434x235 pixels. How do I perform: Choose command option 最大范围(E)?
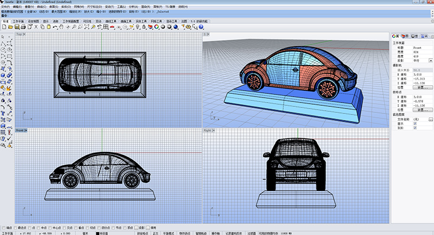coord(59,12)
